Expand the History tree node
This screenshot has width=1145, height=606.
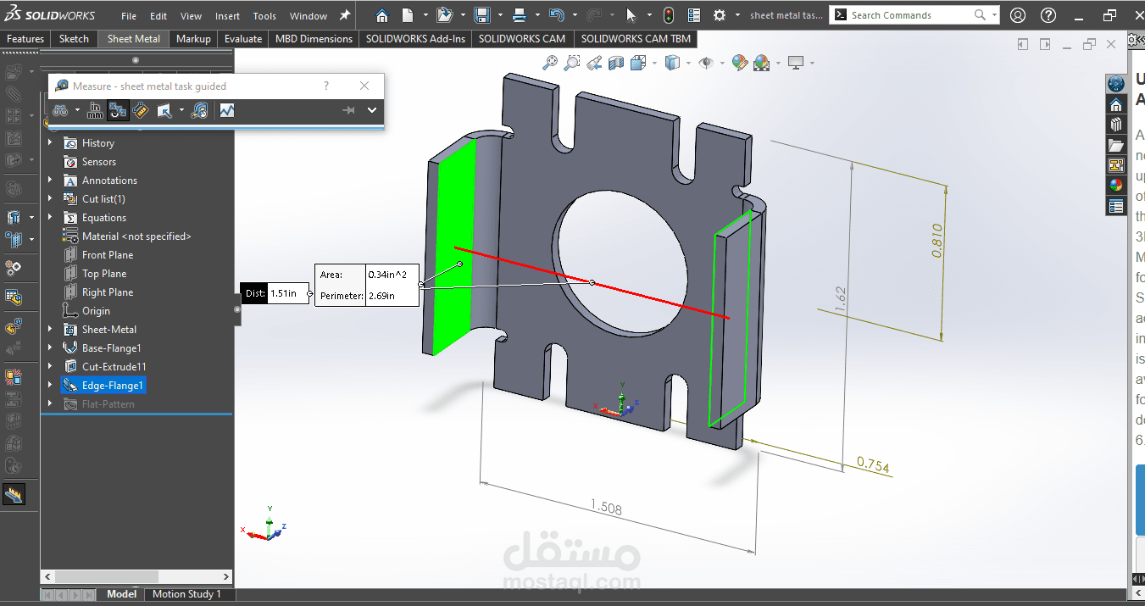50,143
